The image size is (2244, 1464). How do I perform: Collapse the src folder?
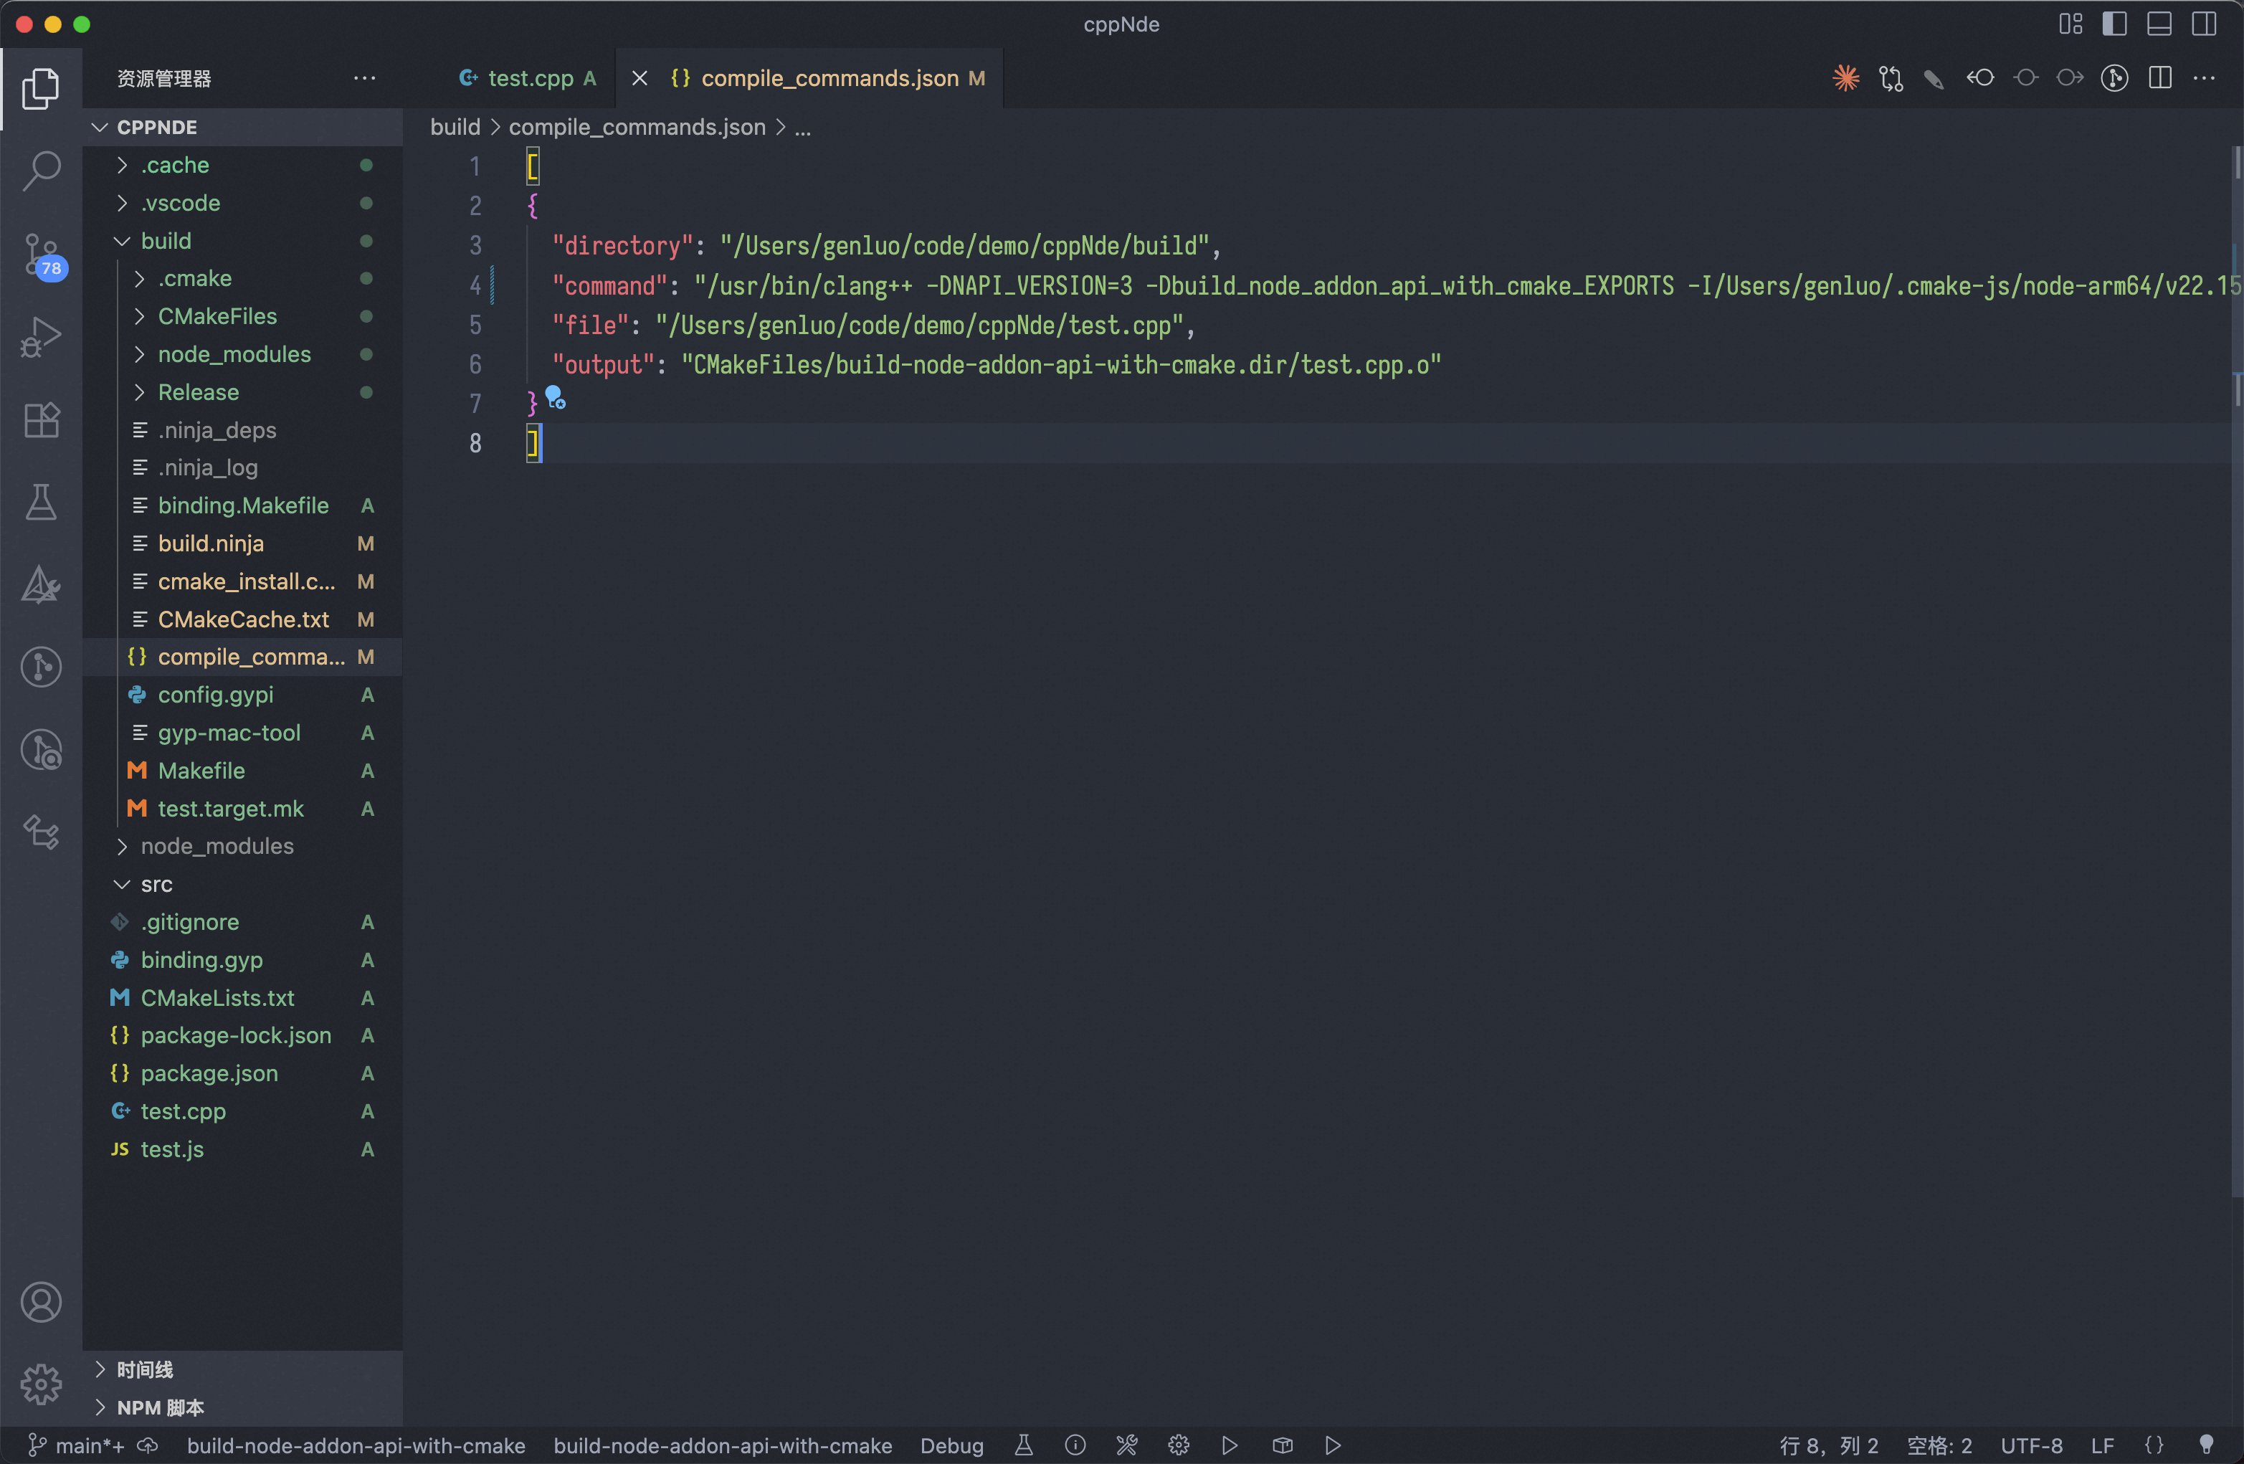(x=242, y=884)
